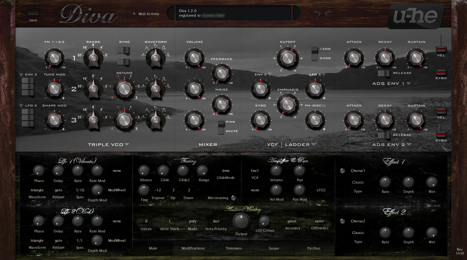Open the ADS Env 1 type dropdown
467x260 pixels.
tap(409, 83)
